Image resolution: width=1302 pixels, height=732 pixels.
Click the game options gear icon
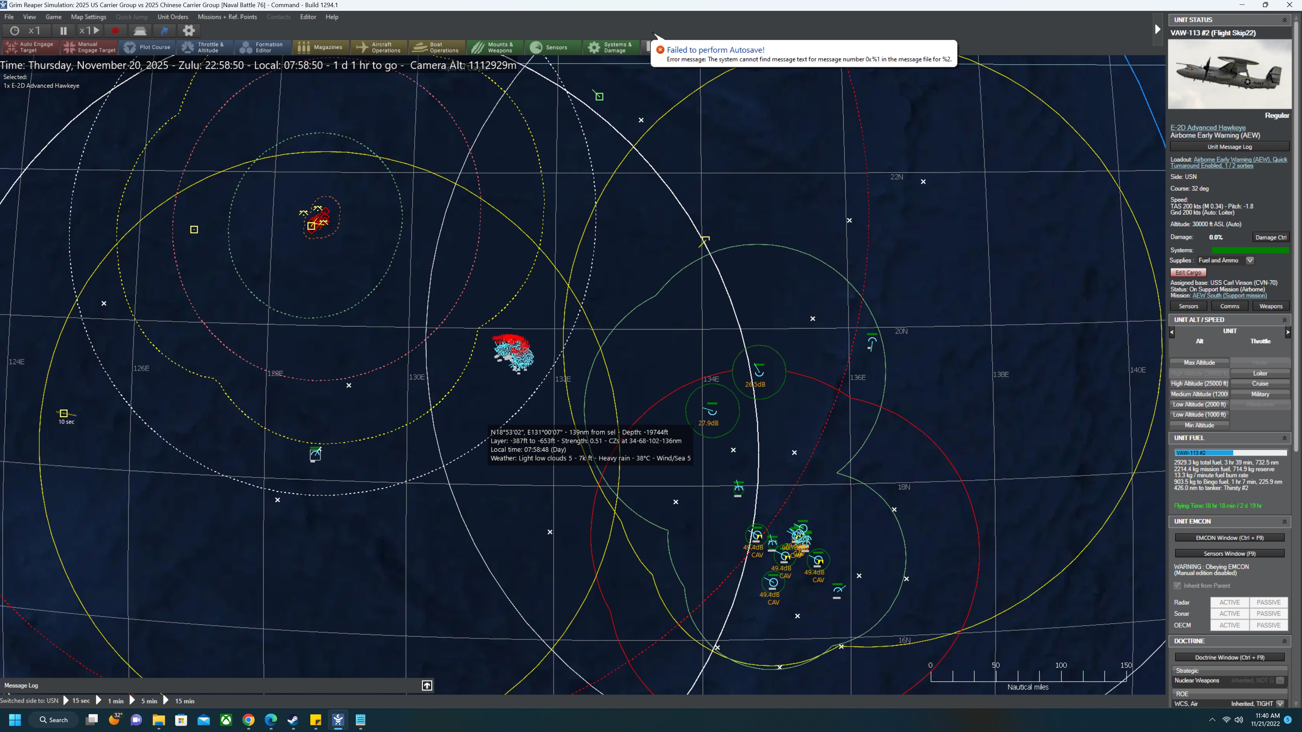pyautogui.click(x=188, y=31)
